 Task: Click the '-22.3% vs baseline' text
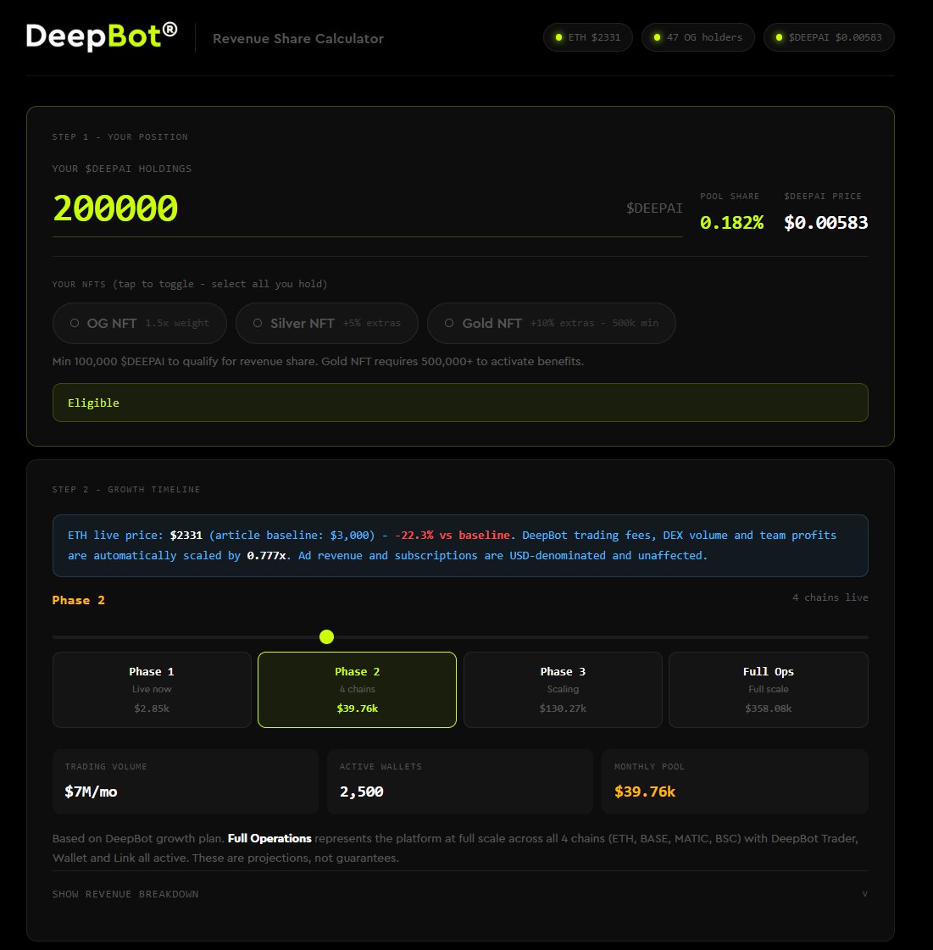point(453,536)
